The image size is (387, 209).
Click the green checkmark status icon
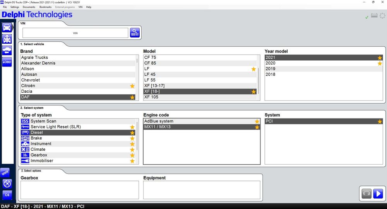point(366,17)
